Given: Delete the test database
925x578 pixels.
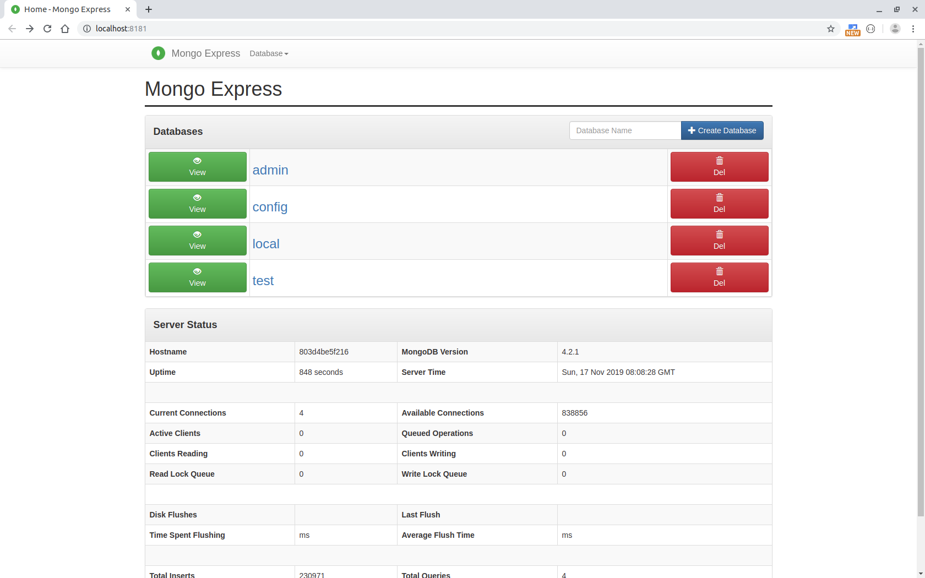Looking at the screenshot, I should pyautogui.click(x=719, y=277).
